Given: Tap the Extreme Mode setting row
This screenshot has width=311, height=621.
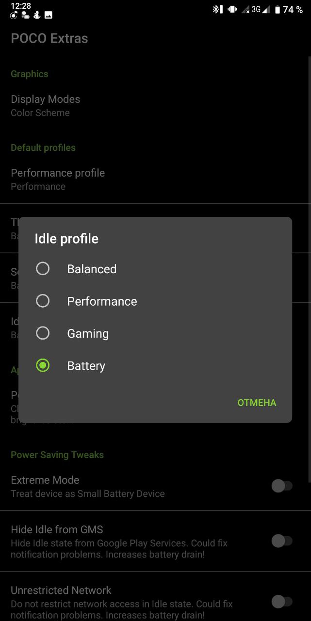Looking at the screenshot, I should pyautogui.click(x=155, y=486).
